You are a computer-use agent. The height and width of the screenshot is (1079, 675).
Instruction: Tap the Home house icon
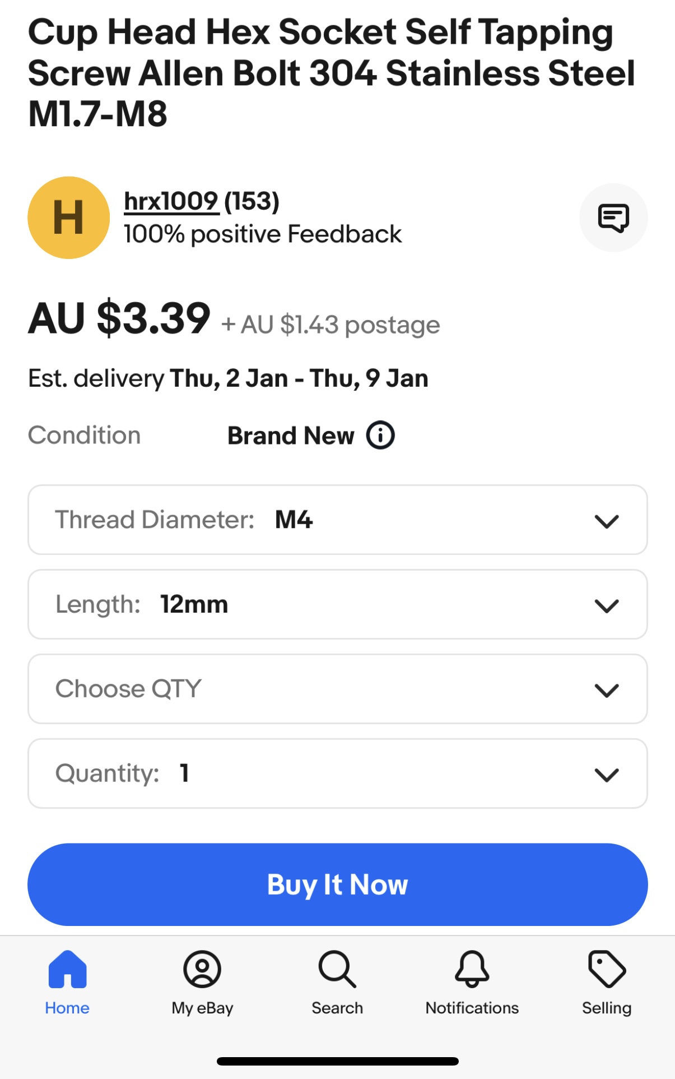tap(67, 969)
